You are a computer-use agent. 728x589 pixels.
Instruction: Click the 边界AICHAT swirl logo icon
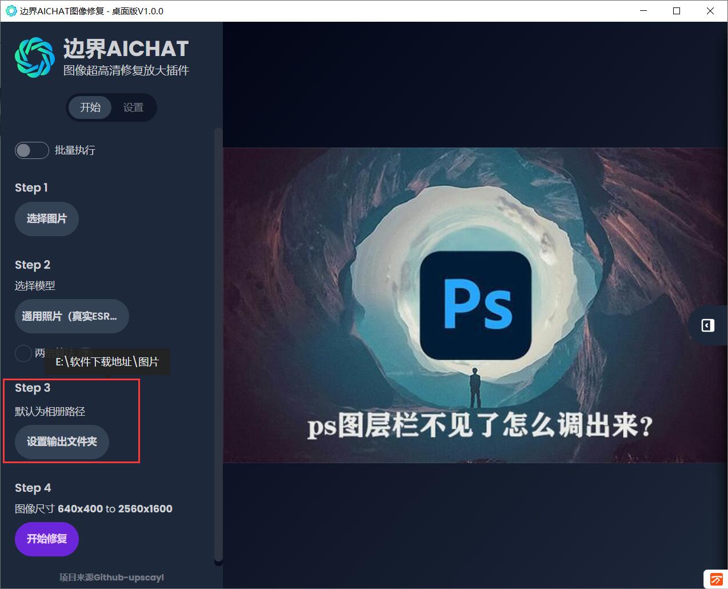point(34,57)
